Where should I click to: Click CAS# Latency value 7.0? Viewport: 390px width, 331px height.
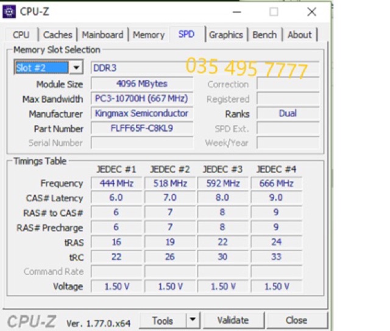tap(170, 198)
